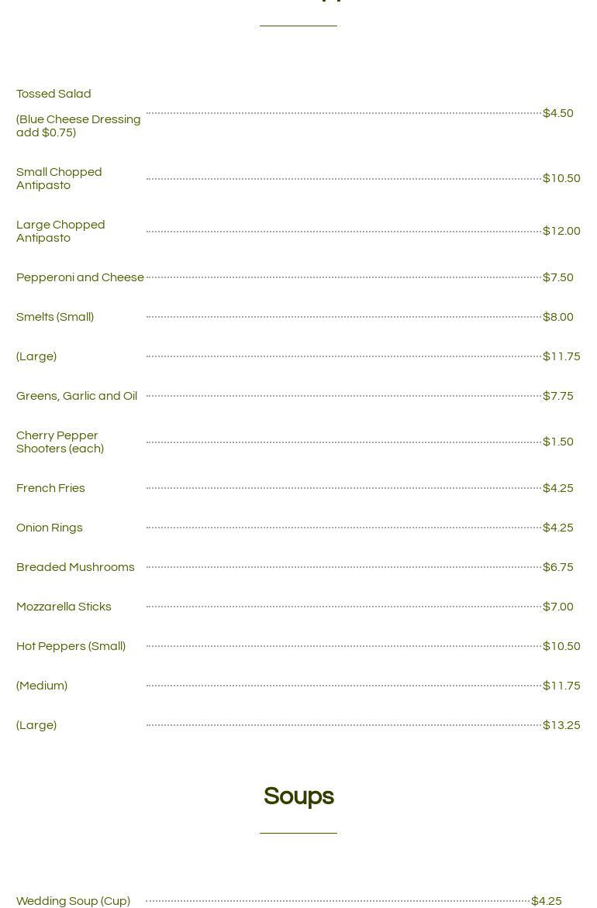Select the (Medium) hot peppers size
597x908 pixels.
tap(42, 686)
